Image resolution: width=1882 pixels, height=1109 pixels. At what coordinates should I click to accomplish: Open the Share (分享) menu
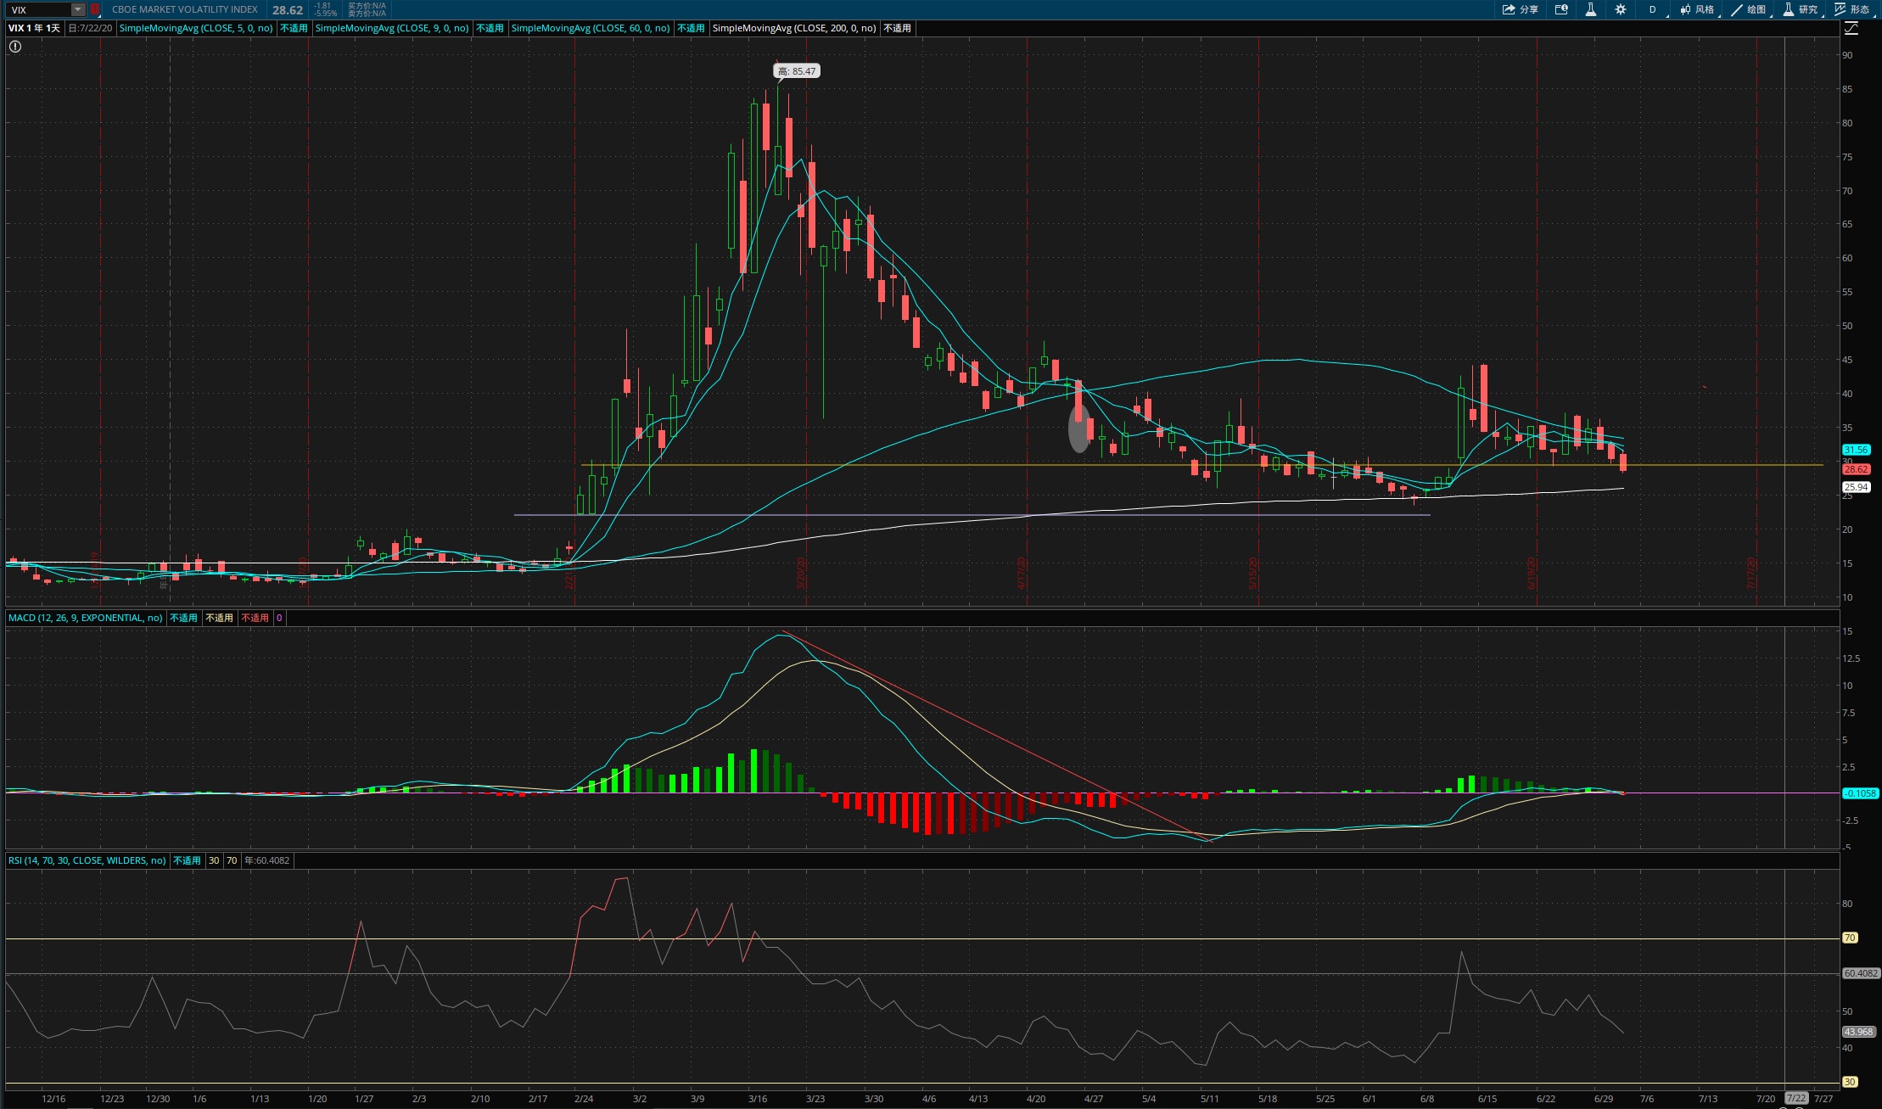(x=1521, y=9)
